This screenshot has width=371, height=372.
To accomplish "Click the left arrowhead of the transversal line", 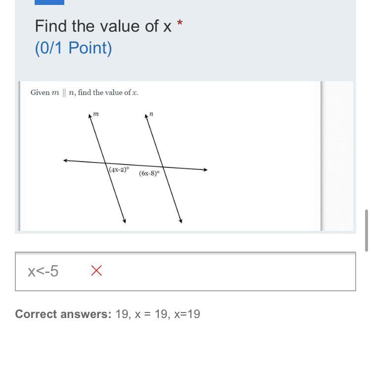I will tap(66, 160).
